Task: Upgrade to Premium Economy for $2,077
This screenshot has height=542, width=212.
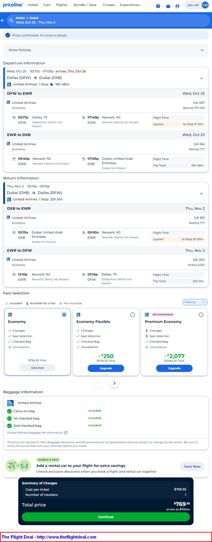Action: 174,368
